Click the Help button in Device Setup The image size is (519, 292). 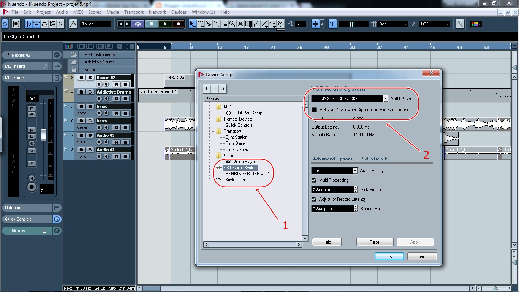coord(327,242)
